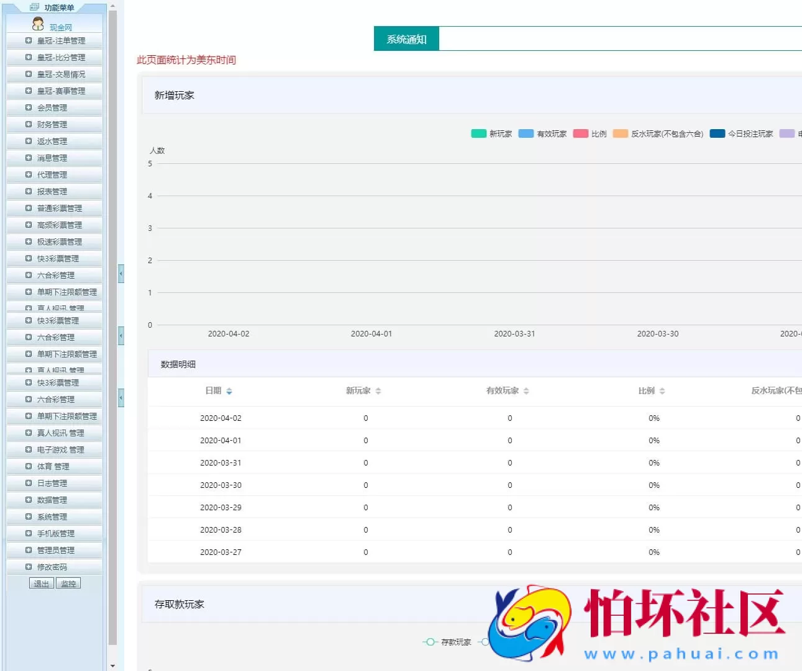
Task: Click the 存款玩家 legend point marker
Action: click(430, 642)
